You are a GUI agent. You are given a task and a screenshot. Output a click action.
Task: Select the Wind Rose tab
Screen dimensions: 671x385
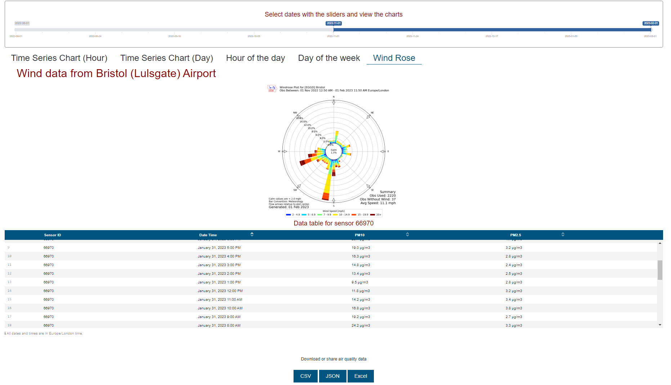(x=394, y=58)
